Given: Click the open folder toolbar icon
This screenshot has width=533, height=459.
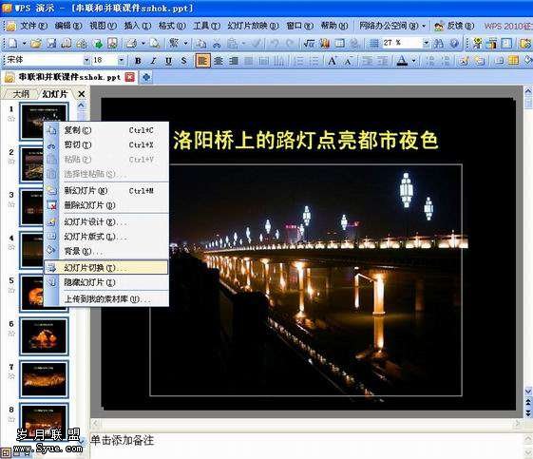Looking at the screenshot, I should point(36,44).
